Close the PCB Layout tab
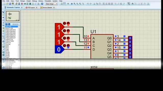 point(36,8)
